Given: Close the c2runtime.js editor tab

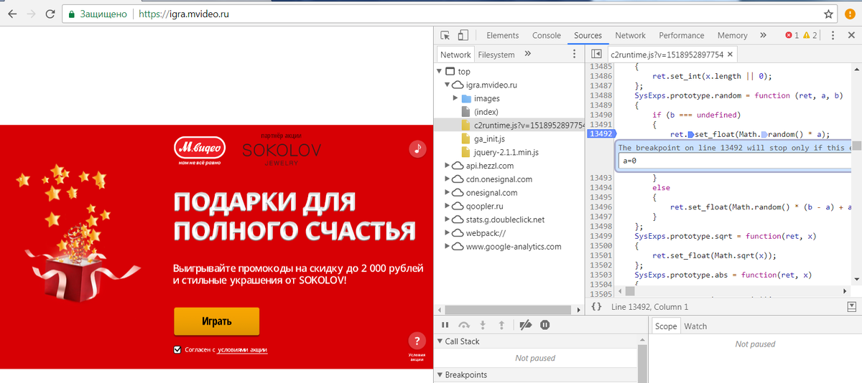Looking at the screenshot, I should pos(730,55).
